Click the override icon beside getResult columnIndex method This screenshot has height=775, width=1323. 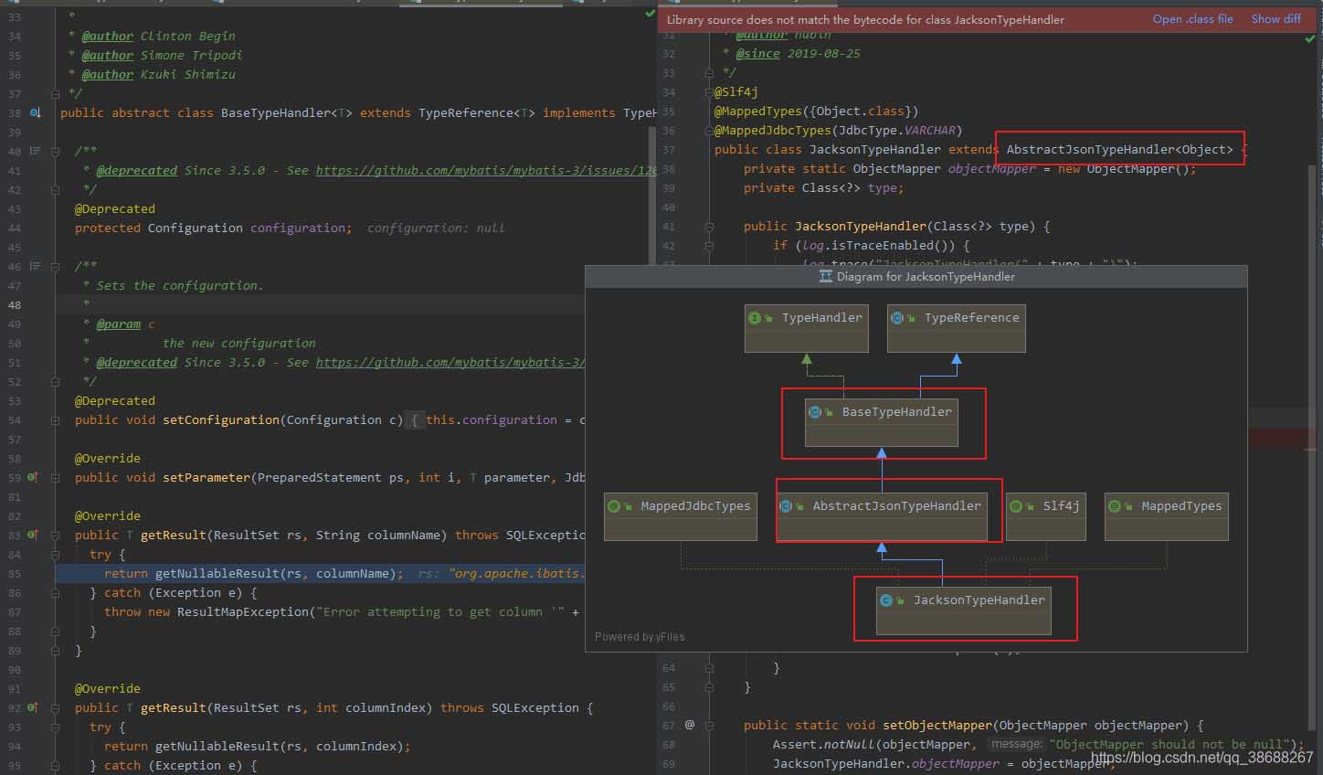33,707
